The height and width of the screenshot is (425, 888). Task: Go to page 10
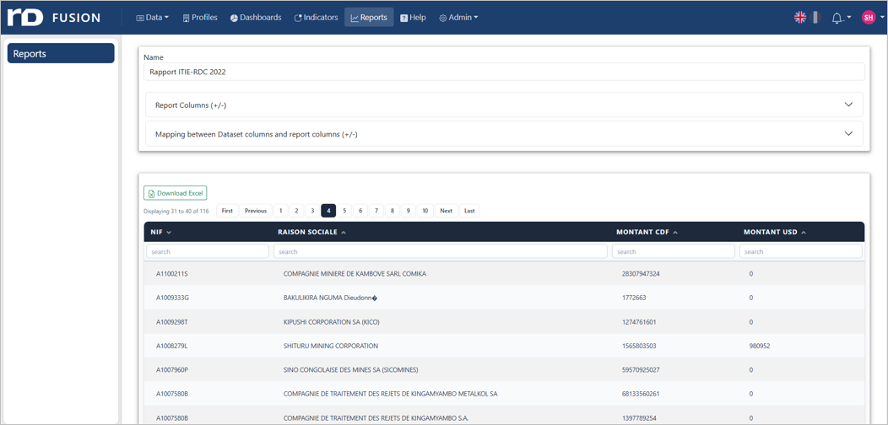click(425, 211)
